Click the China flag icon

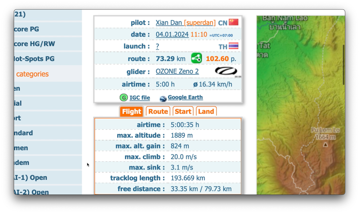click(x=234, y=22)
